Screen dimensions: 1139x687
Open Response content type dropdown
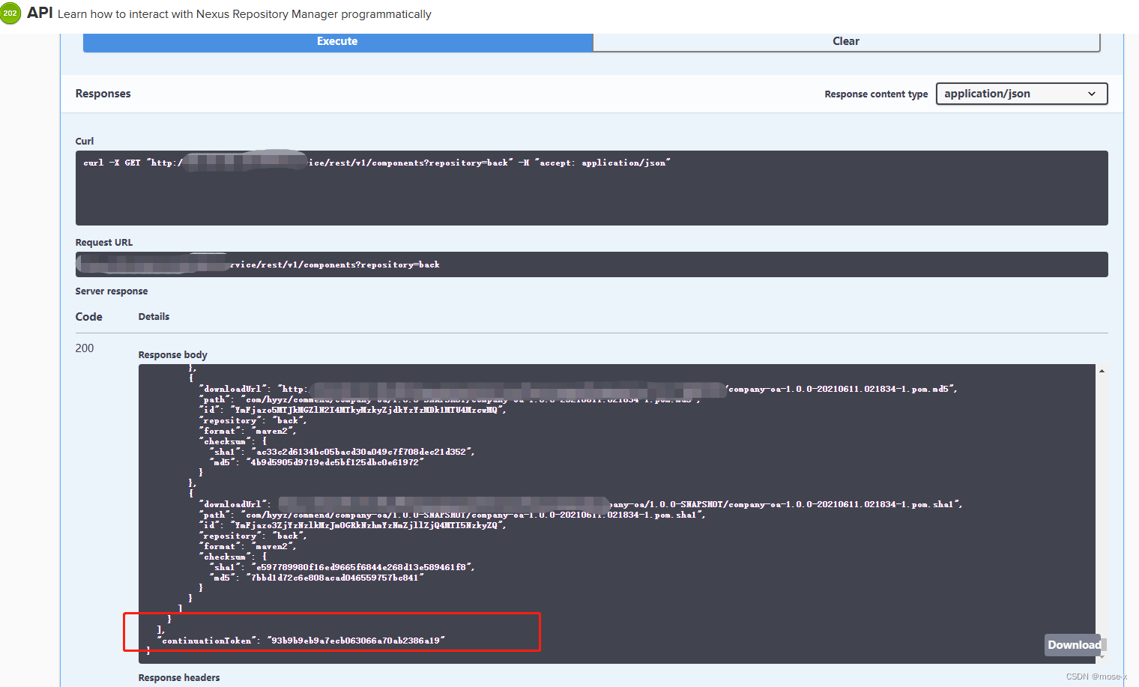point(1021,94)
